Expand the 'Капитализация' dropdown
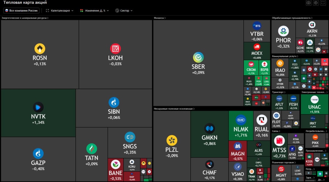329x182 pixels. (59, 10)
